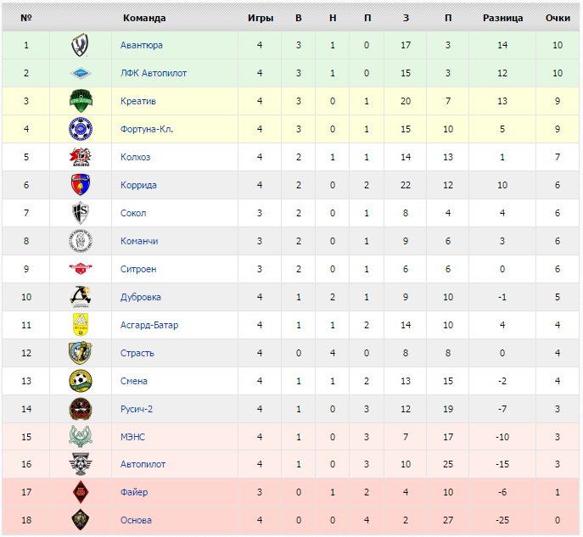583x537 pixels.
Task: Click the Команда column header
Action: coord(144,18)
